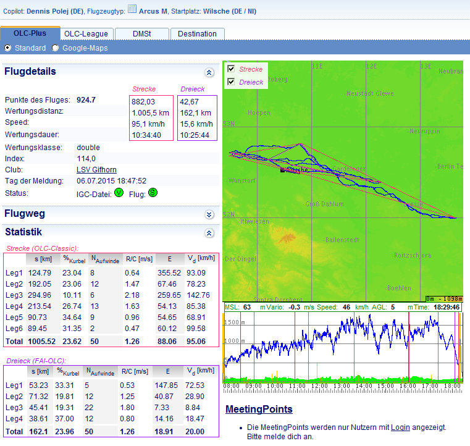The width and height of the screenshot is (470, 446).
Task: Open the MeetingPoints heading link
Action: [259, 409]
